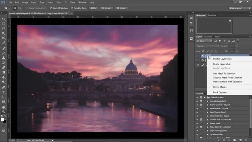Select the Path Selection tool

click(x=4, y=97)
